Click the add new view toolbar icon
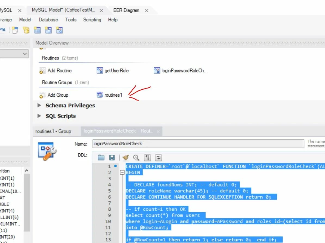325x243 pixels. [x=48, y=30]
